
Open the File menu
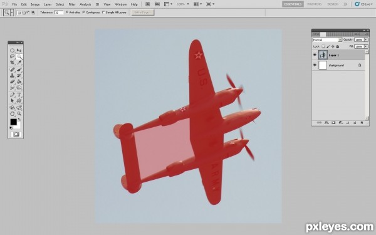click(x=14, y=4)
